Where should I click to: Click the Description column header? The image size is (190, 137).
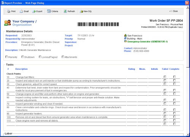pos(21,69)
